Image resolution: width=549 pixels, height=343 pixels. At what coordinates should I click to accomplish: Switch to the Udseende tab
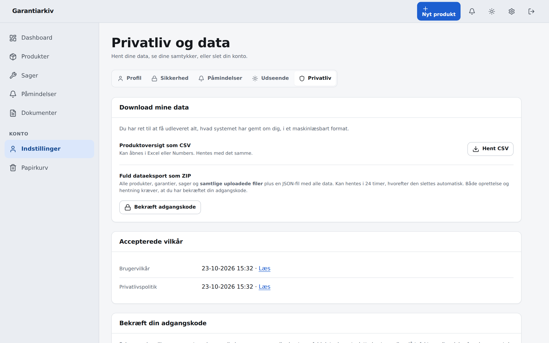click(x=270, y=78)
